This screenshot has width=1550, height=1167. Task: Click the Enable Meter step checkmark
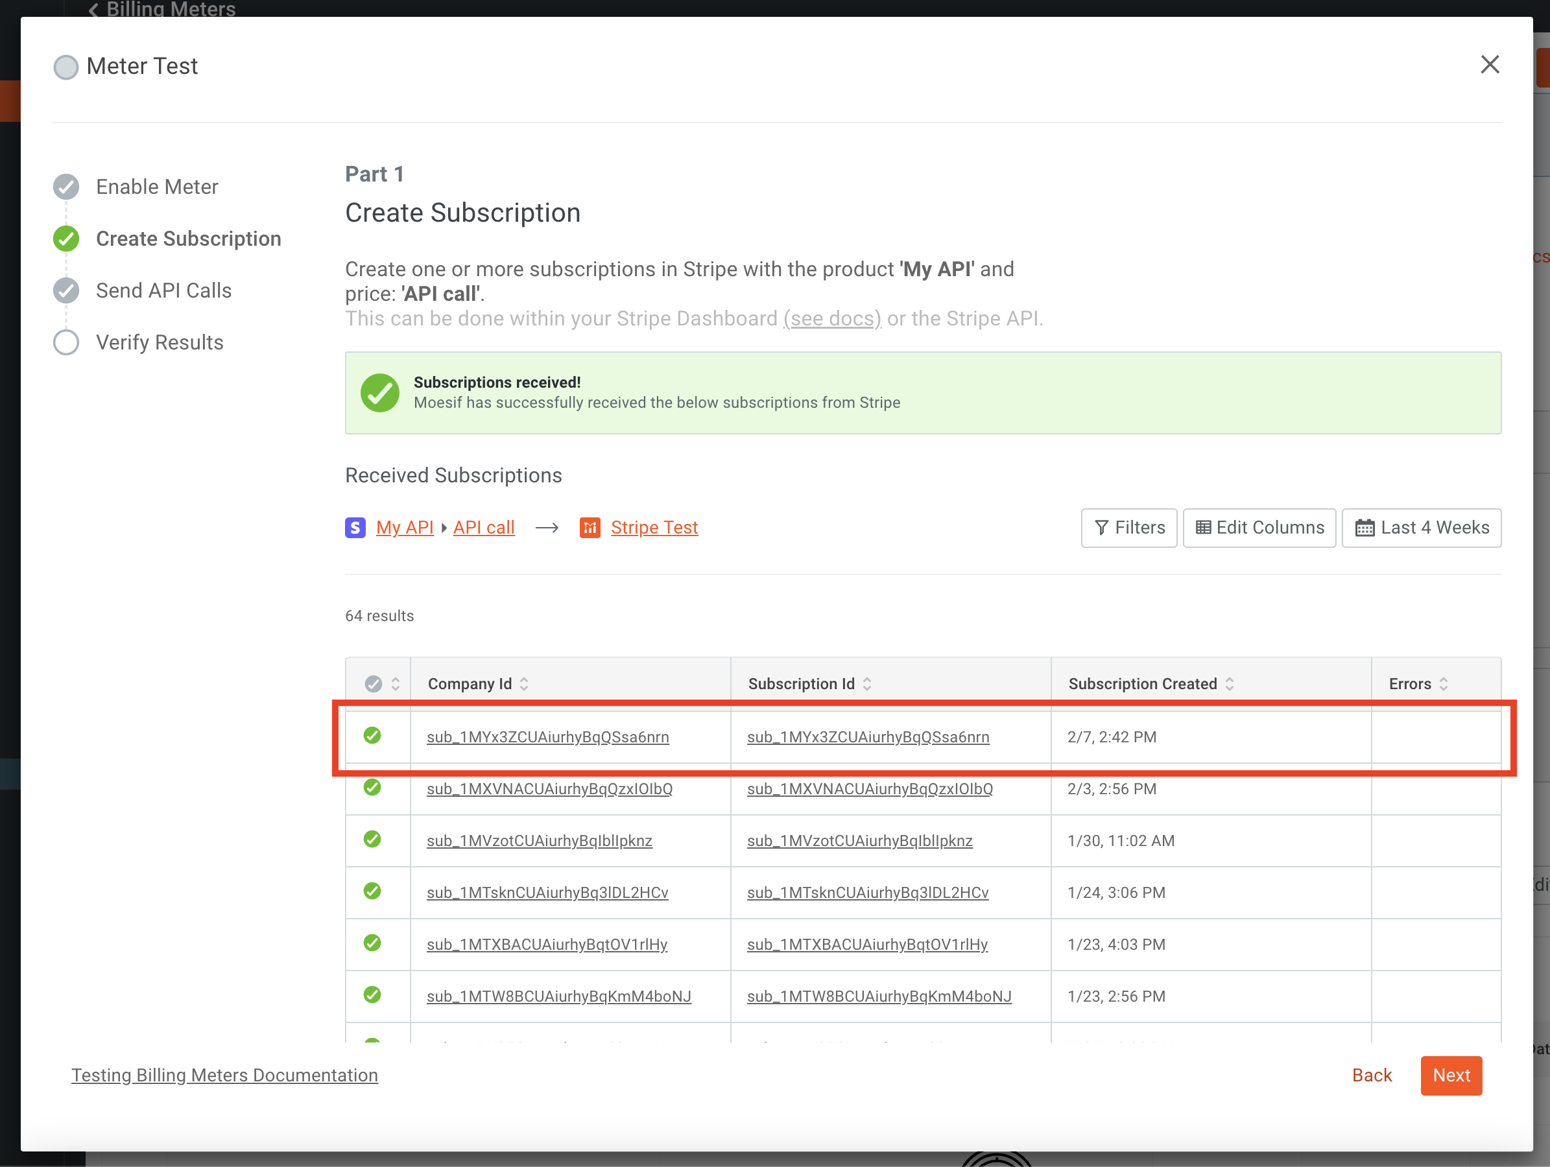point(66,186)
